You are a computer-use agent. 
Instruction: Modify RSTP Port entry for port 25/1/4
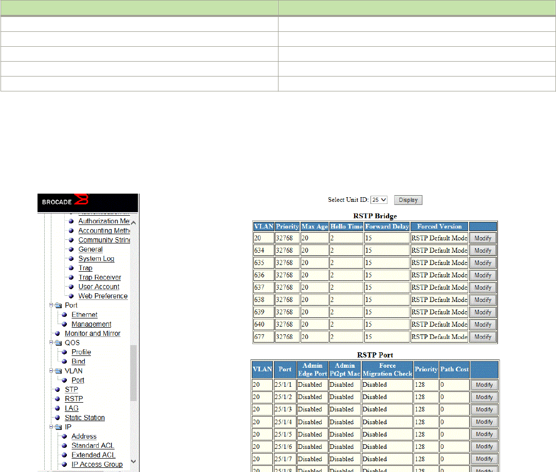[485, 422]
